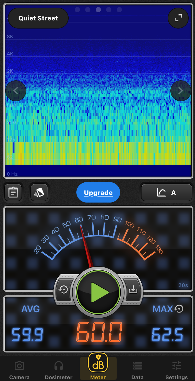Reset the current measurement session
195x381 pixels.
(x=64, y=290)
